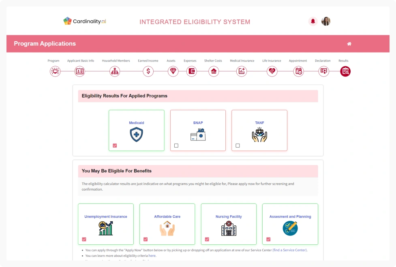
Task: Click the home icon in Program Applications bar
Action: coord(349,44)
